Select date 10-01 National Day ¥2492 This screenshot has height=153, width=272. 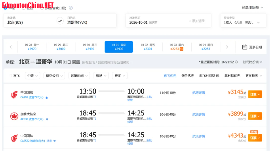point(119,47)
